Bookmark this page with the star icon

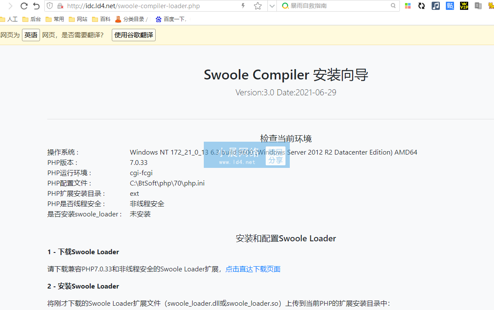(x=258, y=6)
